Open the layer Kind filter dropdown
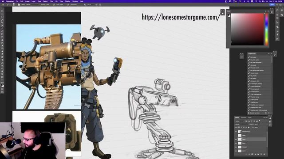Viewport: 284px width, 159px height. tap(240, 121)
